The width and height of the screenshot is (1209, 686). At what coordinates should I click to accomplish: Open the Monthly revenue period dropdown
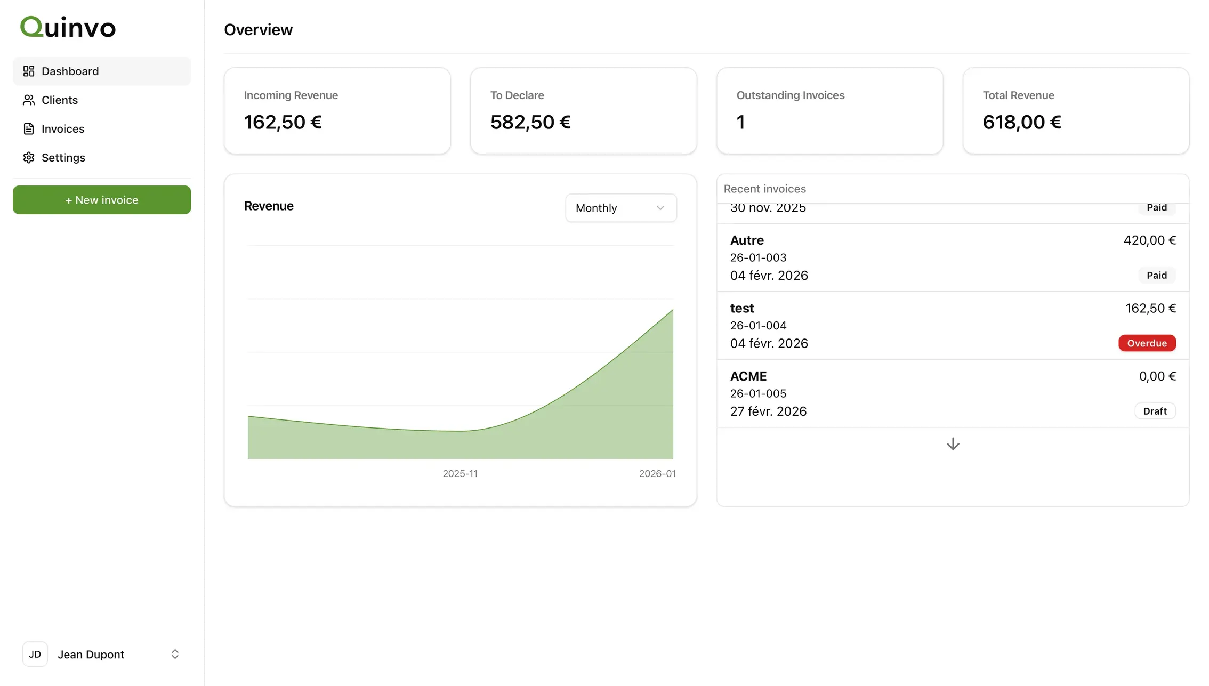coord(621,208)
